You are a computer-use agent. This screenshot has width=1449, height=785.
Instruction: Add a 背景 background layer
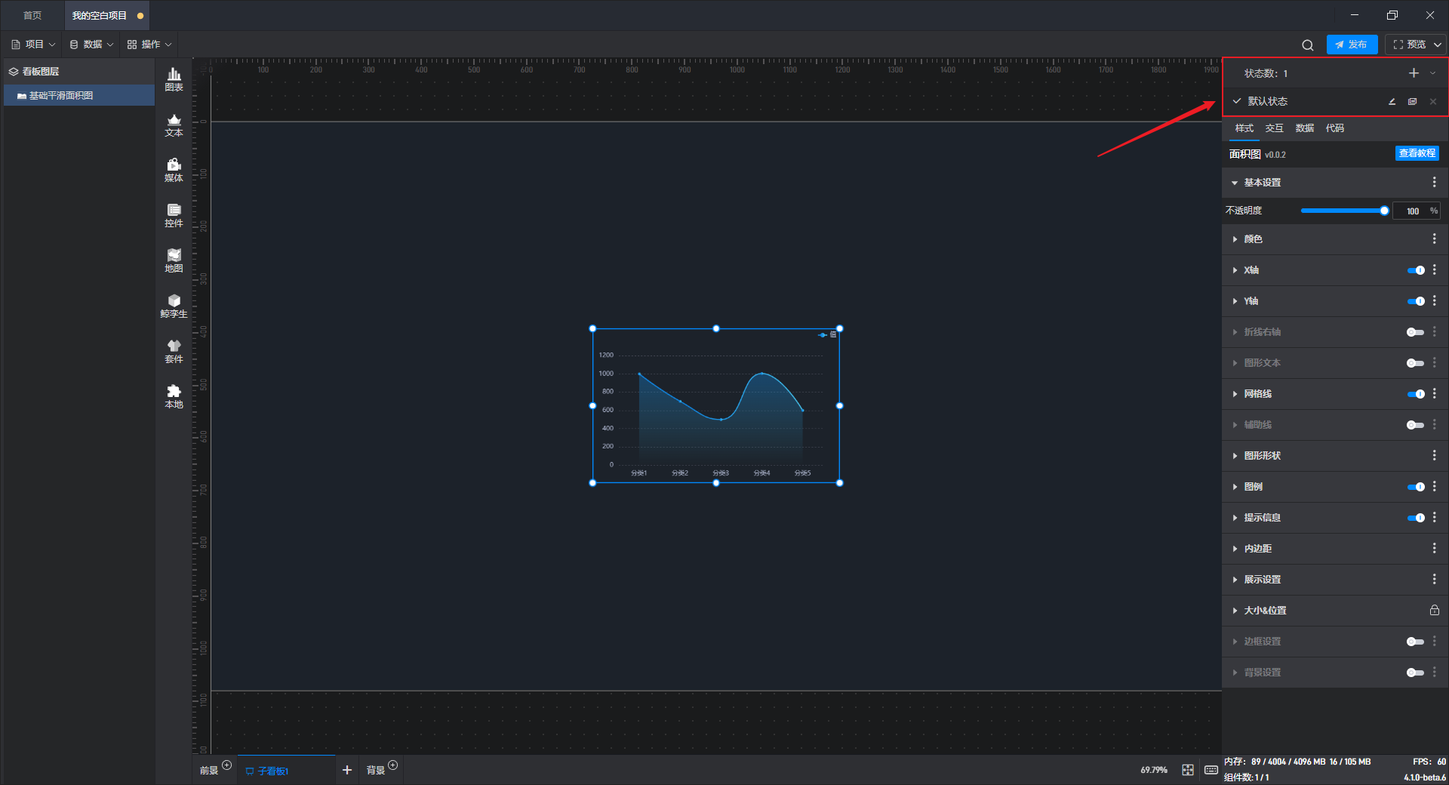[x=392, y=765]
